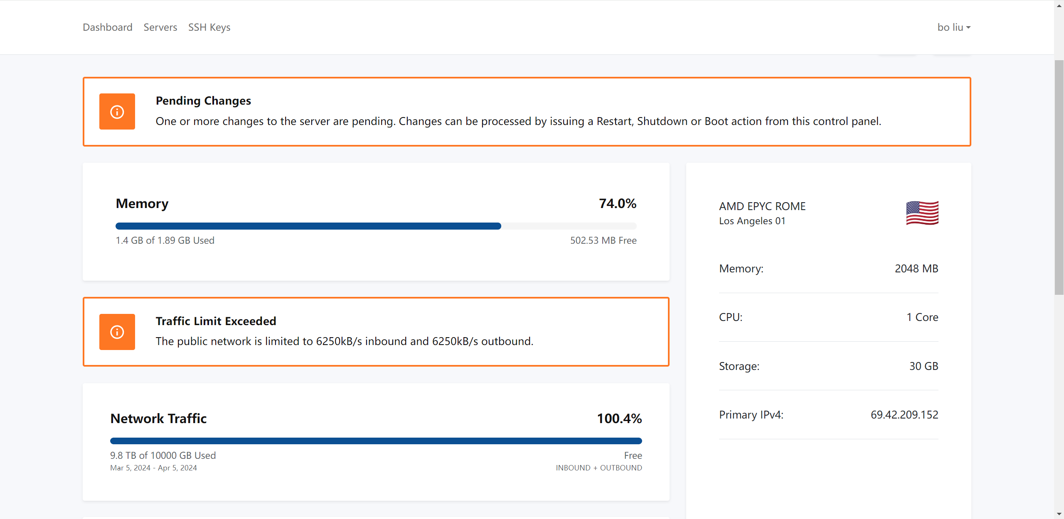This screenshot has height=519, width=1064.
Task: Click the scrollbar down arrow
Action: point(1059,514)
